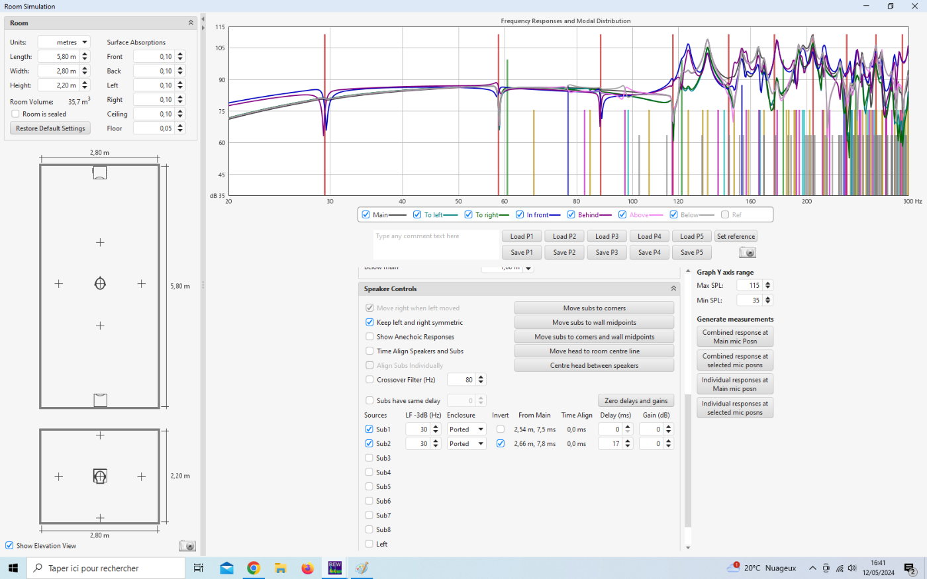
Task: Enable the Room is sealed checkbox
Action: click(x=16, y=114)
